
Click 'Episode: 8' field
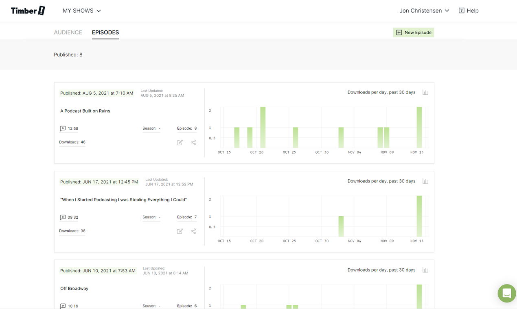pos(187,128)
